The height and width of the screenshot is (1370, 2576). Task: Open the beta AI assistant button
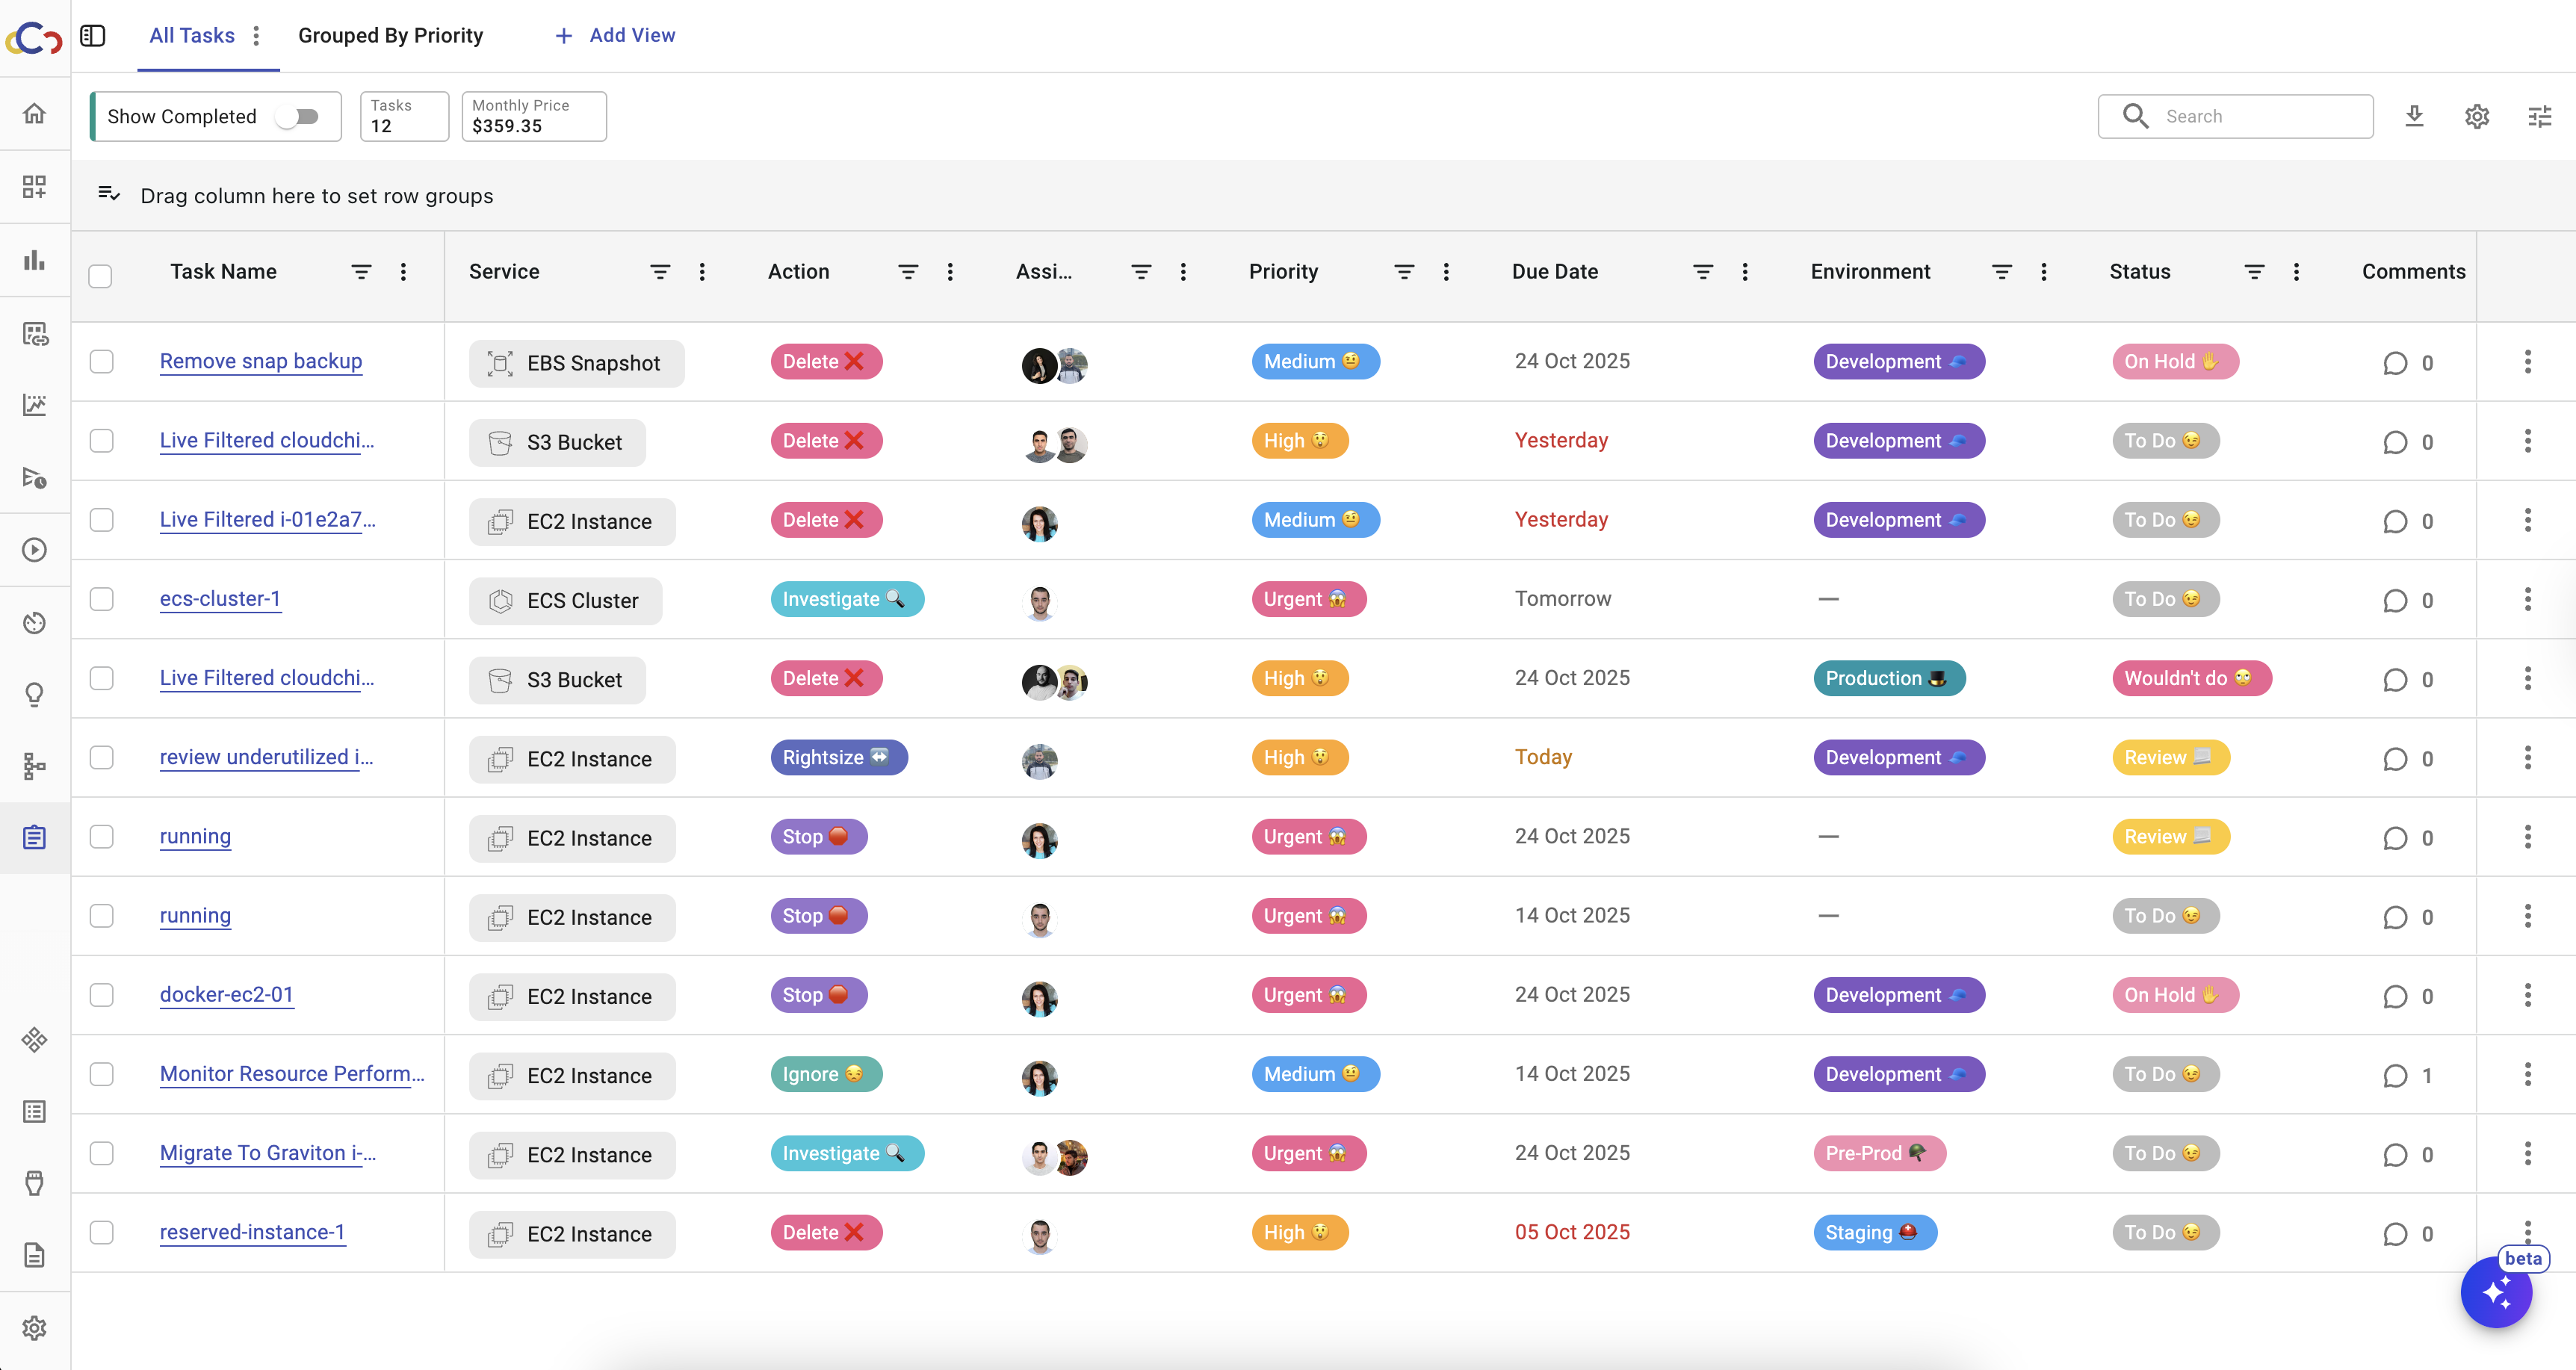(2496, 1292)
